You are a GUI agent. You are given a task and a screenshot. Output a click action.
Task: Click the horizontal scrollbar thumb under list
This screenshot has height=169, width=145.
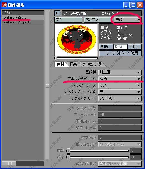click(x=9, y=164)
